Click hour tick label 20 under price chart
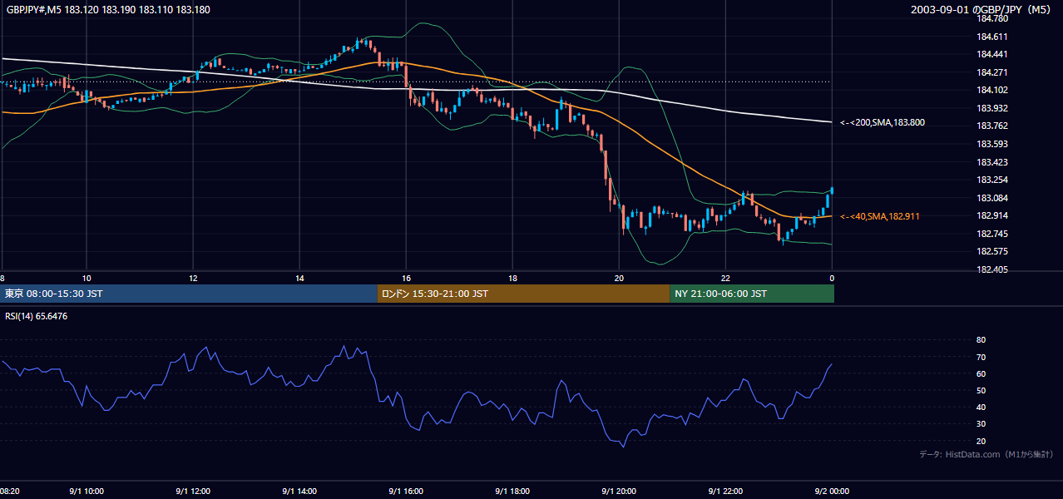This screenshot has width=1063, height=499. [x=619, y=278]
